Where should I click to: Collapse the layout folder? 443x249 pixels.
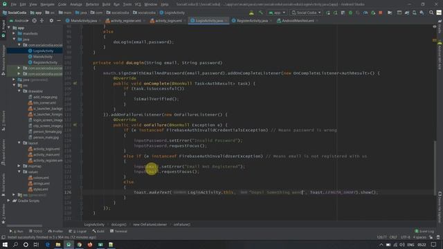[x=19, y=143]
